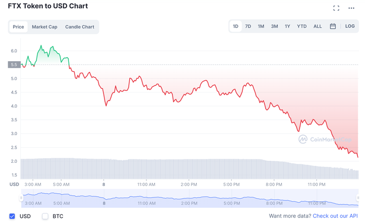Select the 7D time range
The height and width of the screenshot is (223, 365).
[x=248, y=26]
